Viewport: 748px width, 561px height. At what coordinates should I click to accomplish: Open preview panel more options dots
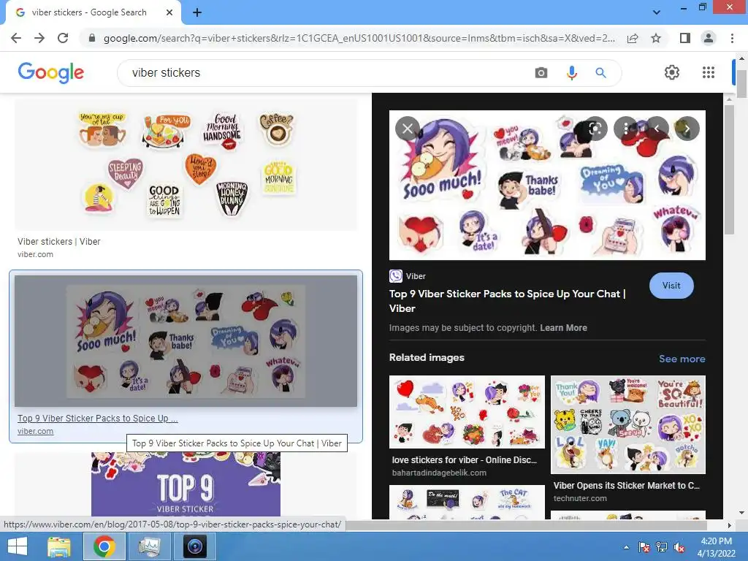coord(625,129)
